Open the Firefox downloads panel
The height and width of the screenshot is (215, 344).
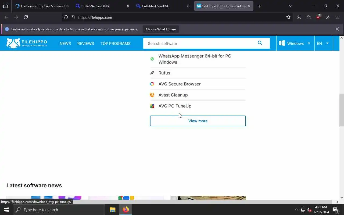pyautogui.click(x=299, y=17)
